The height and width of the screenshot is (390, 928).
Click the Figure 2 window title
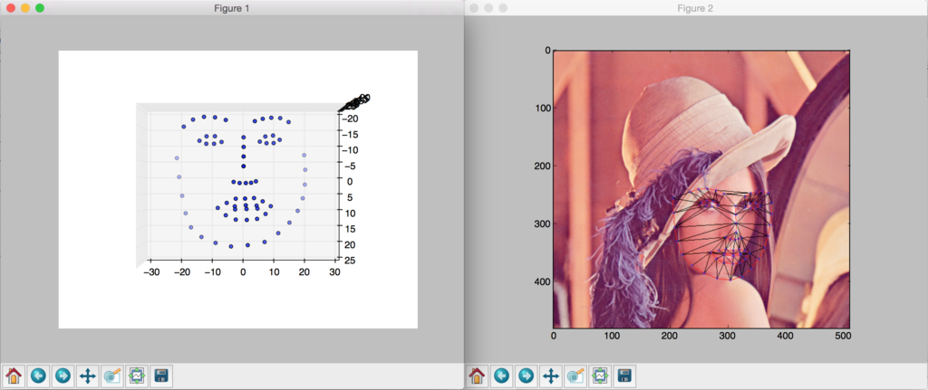click(x=695, y=8)
